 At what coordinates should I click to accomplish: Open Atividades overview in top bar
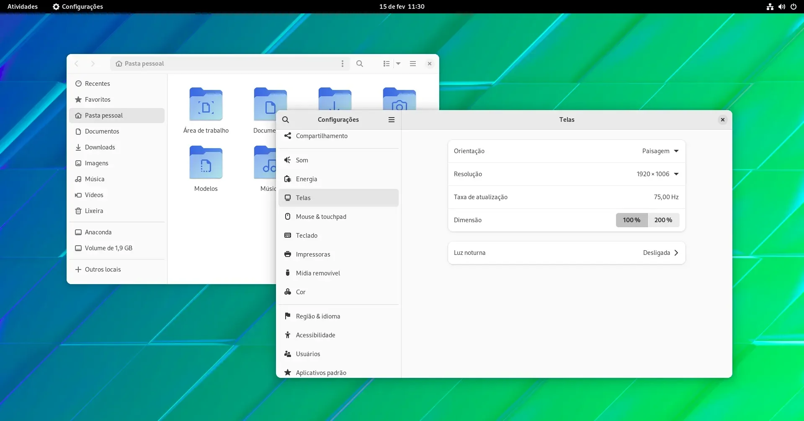pos(23,7)
